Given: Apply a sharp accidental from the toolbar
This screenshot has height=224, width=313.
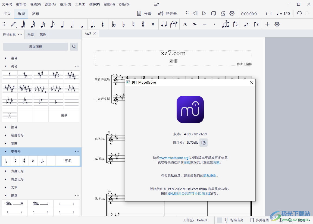Looking at the screenshot, I should click(143, 24).
